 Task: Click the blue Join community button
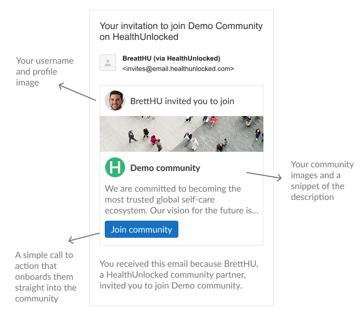[x=142, y=229]
